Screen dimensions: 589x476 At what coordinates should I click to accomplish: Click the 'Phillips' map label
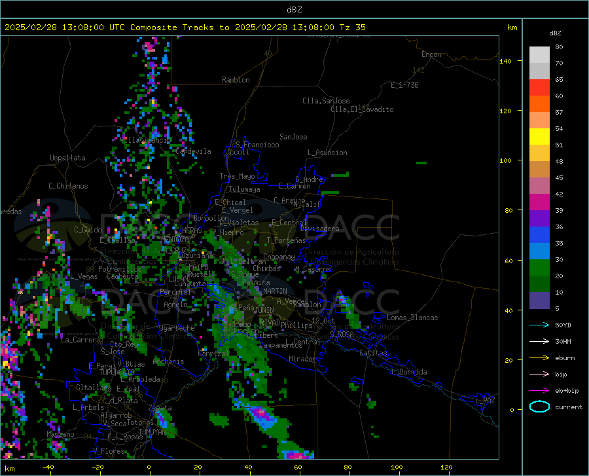click(296, 325)
